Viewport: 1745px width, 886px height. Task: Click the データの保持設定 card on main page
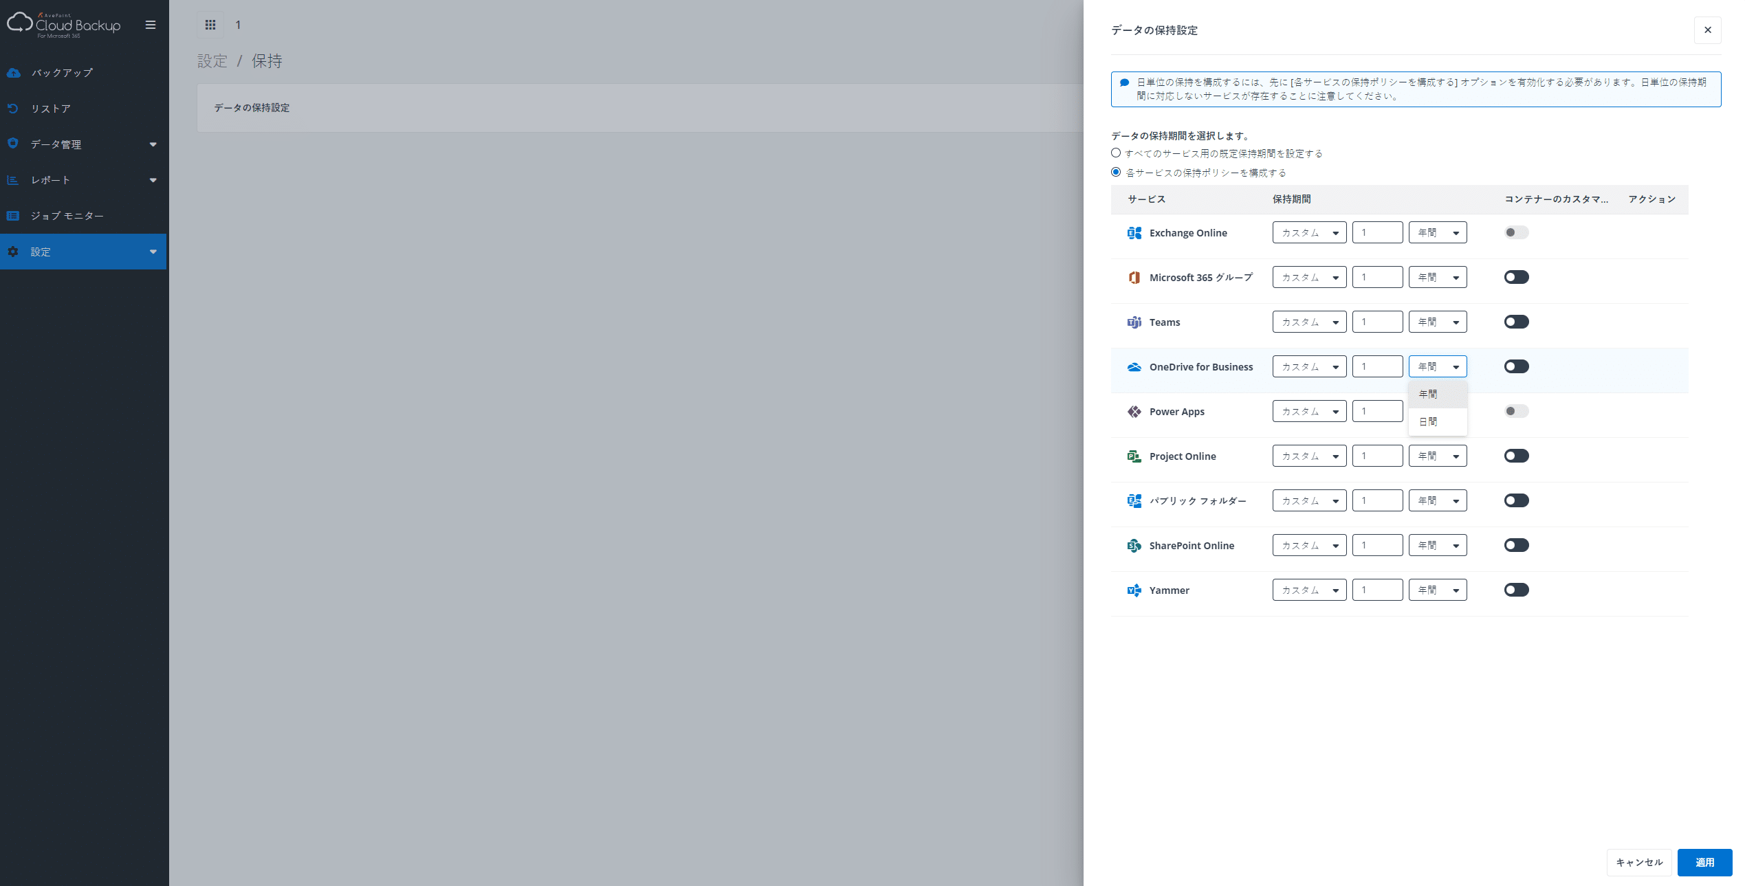[x=639, y=108]
